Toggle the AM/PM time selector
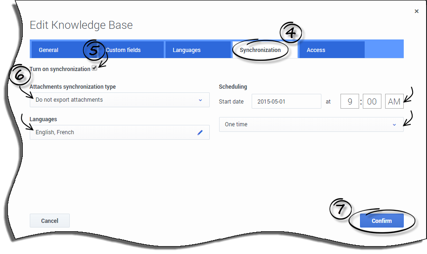This screenshot has width=427, height=254. [x=394, y=102]
